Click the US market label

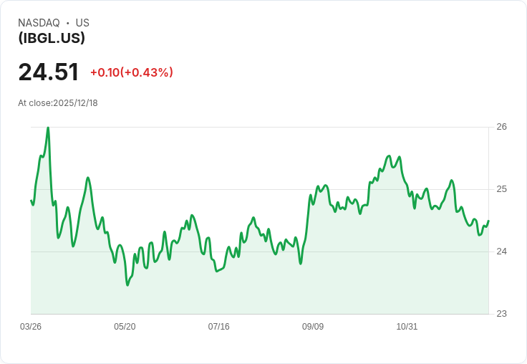coord(82,23)
